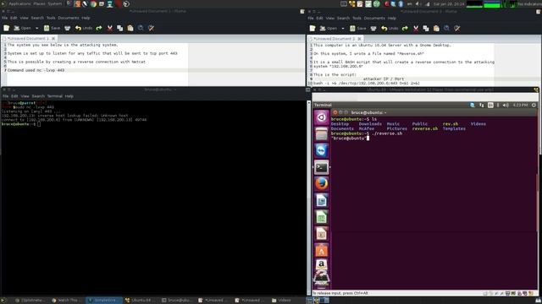
Task: Paste clipboard in Document 1 Pluma toolbar
Action: [x=130, y=28]
